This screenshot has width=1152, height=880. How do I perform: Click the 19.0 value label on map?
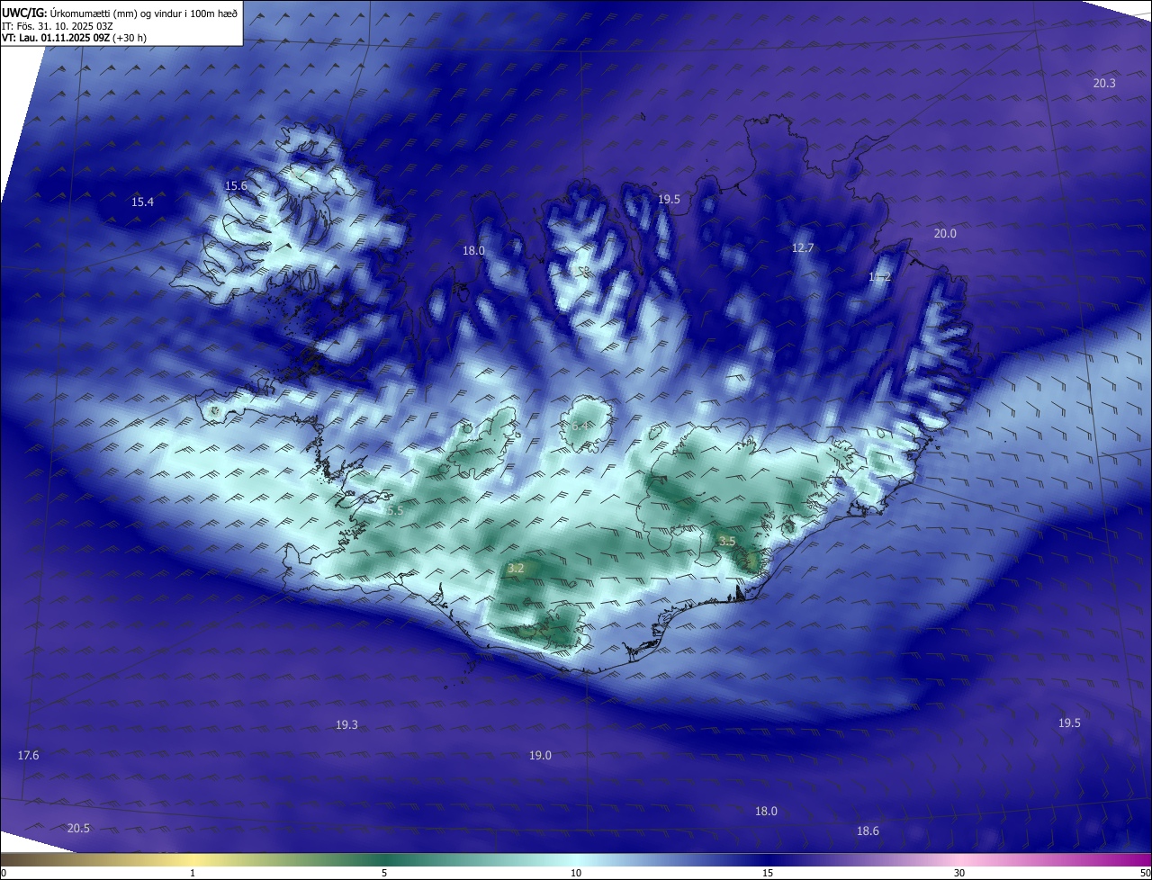540,756
